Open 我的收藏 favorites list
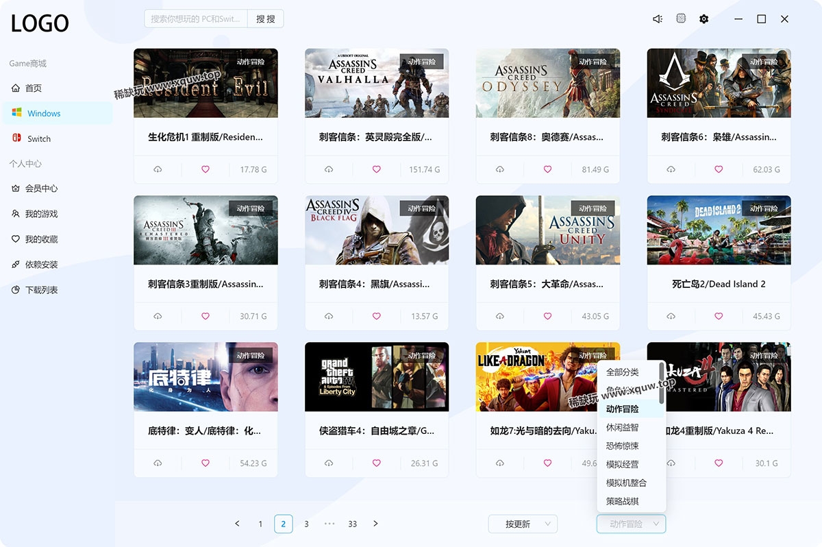This screenshot has width=822, height=547. pyautogui.click(x=56, y=239)
